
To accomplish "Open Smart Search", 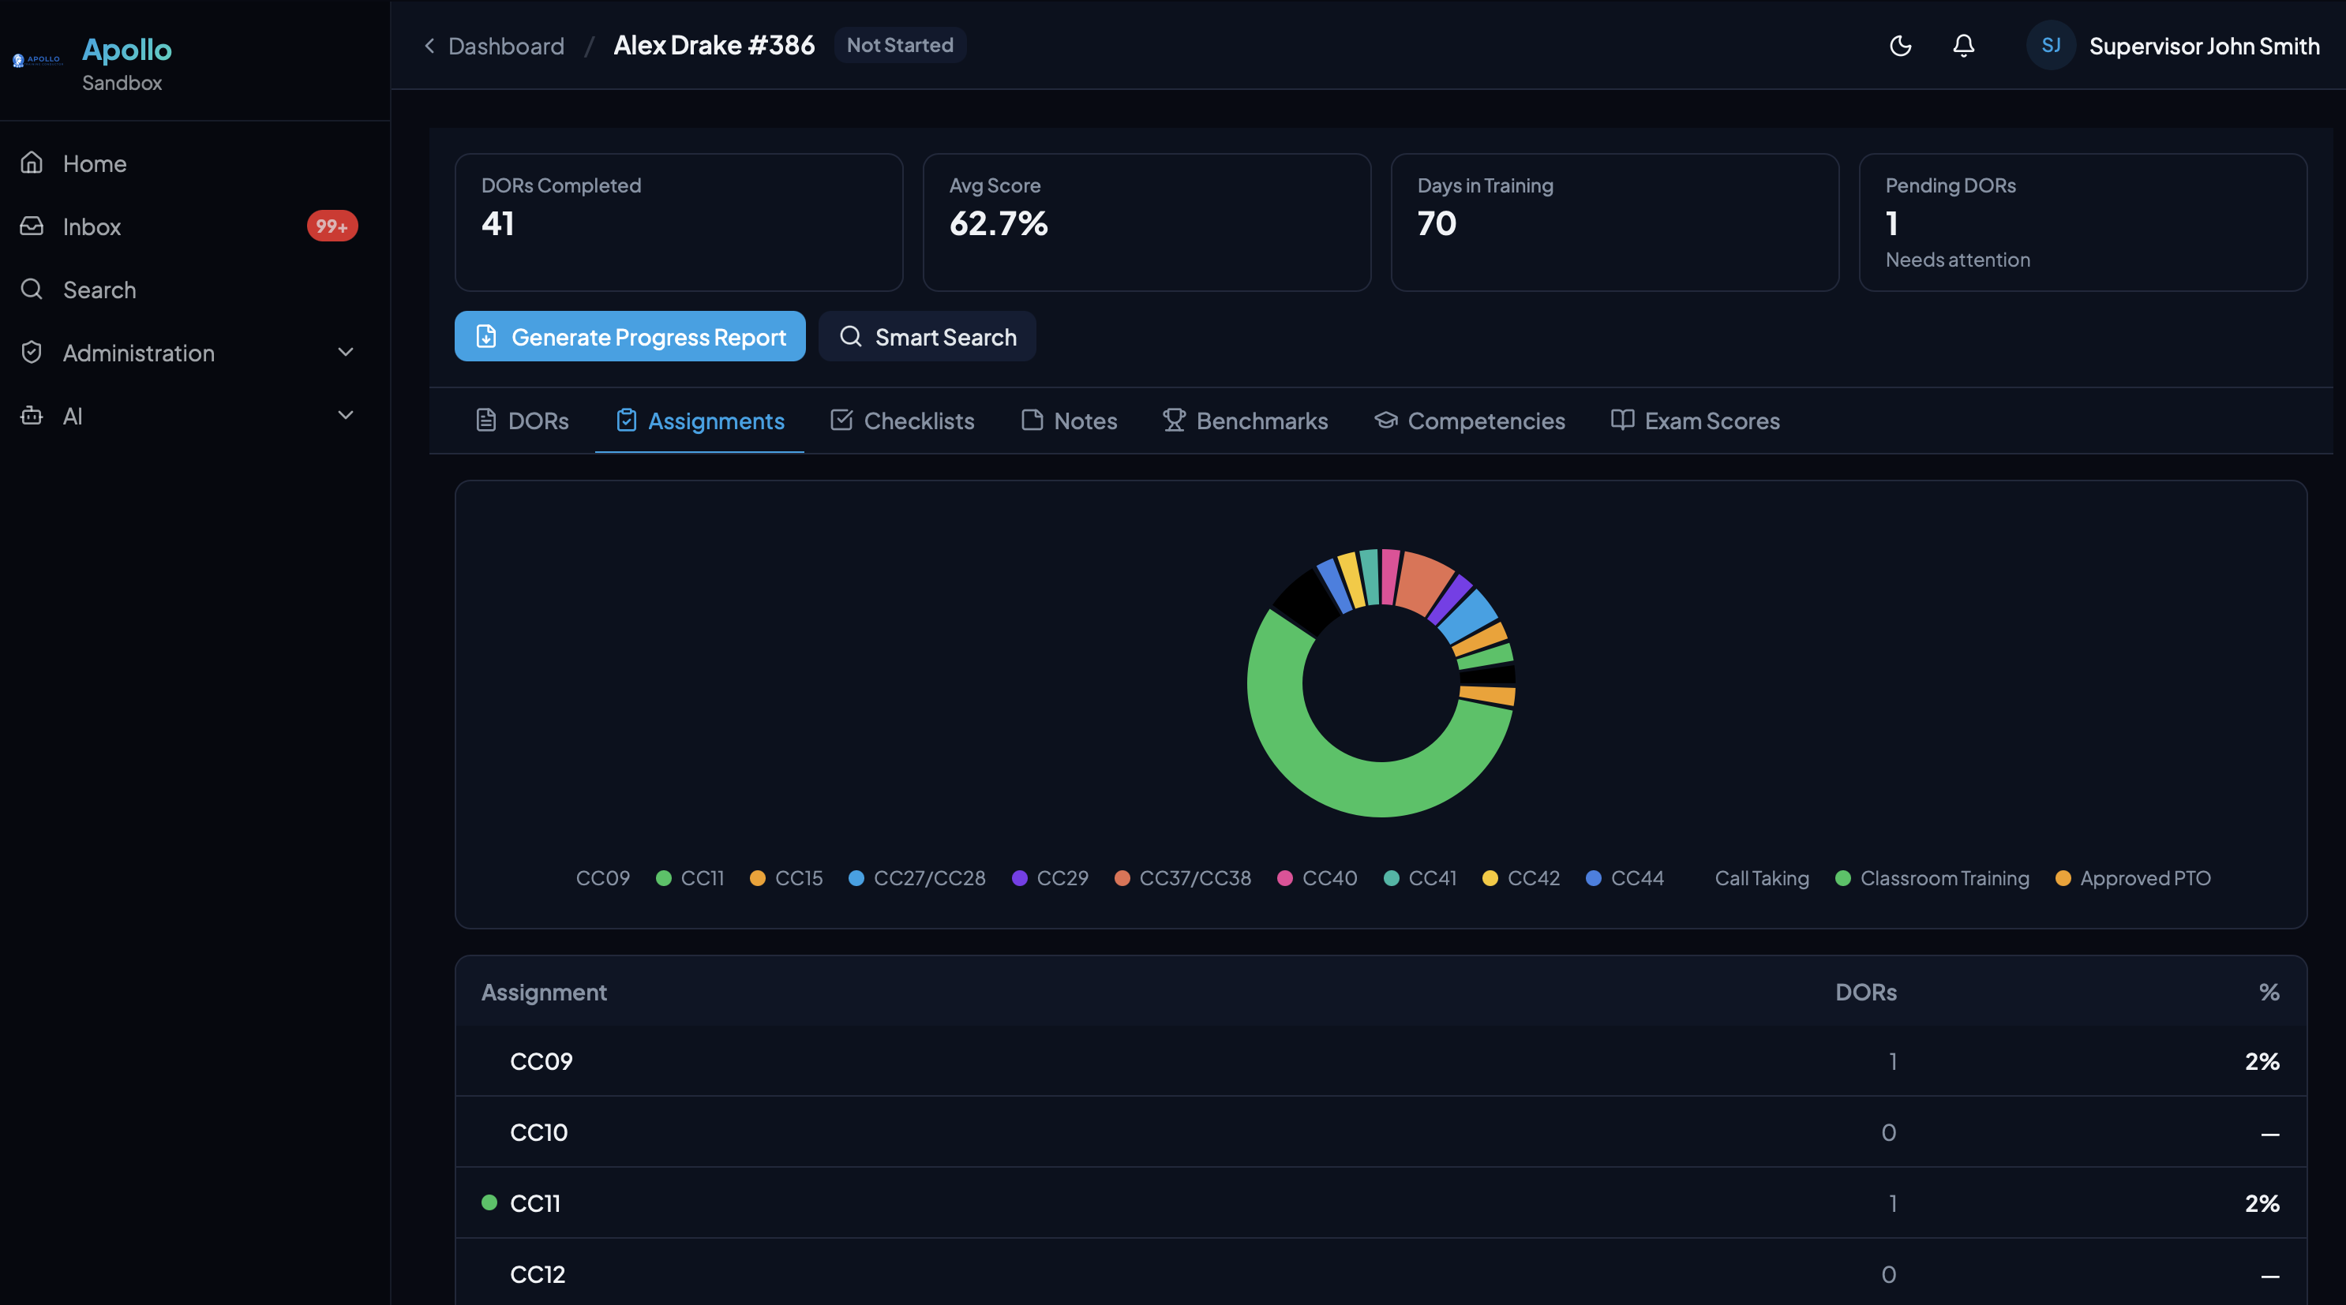I will [x=927, y=336].
